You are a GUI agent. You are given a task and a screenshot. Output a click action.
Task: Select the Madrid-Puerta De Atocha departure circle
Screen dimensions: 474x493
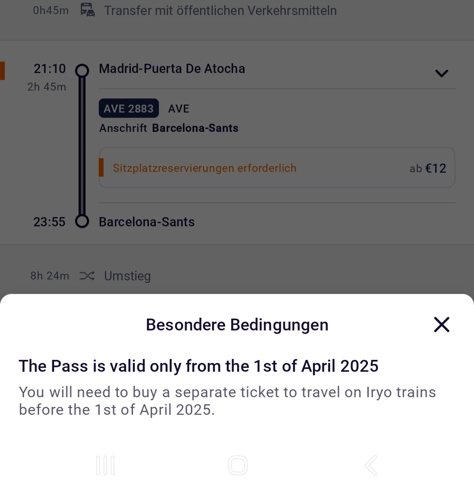pos(82,70)
